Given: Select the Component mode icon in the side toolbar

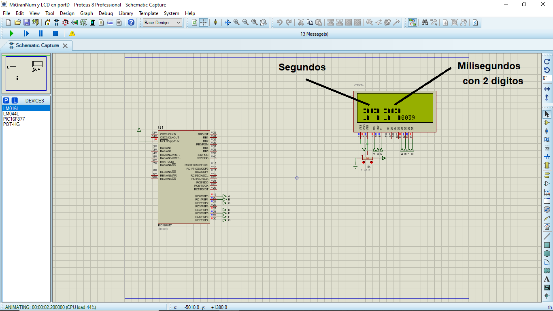Looking at the screenshot, I should 547,122.
